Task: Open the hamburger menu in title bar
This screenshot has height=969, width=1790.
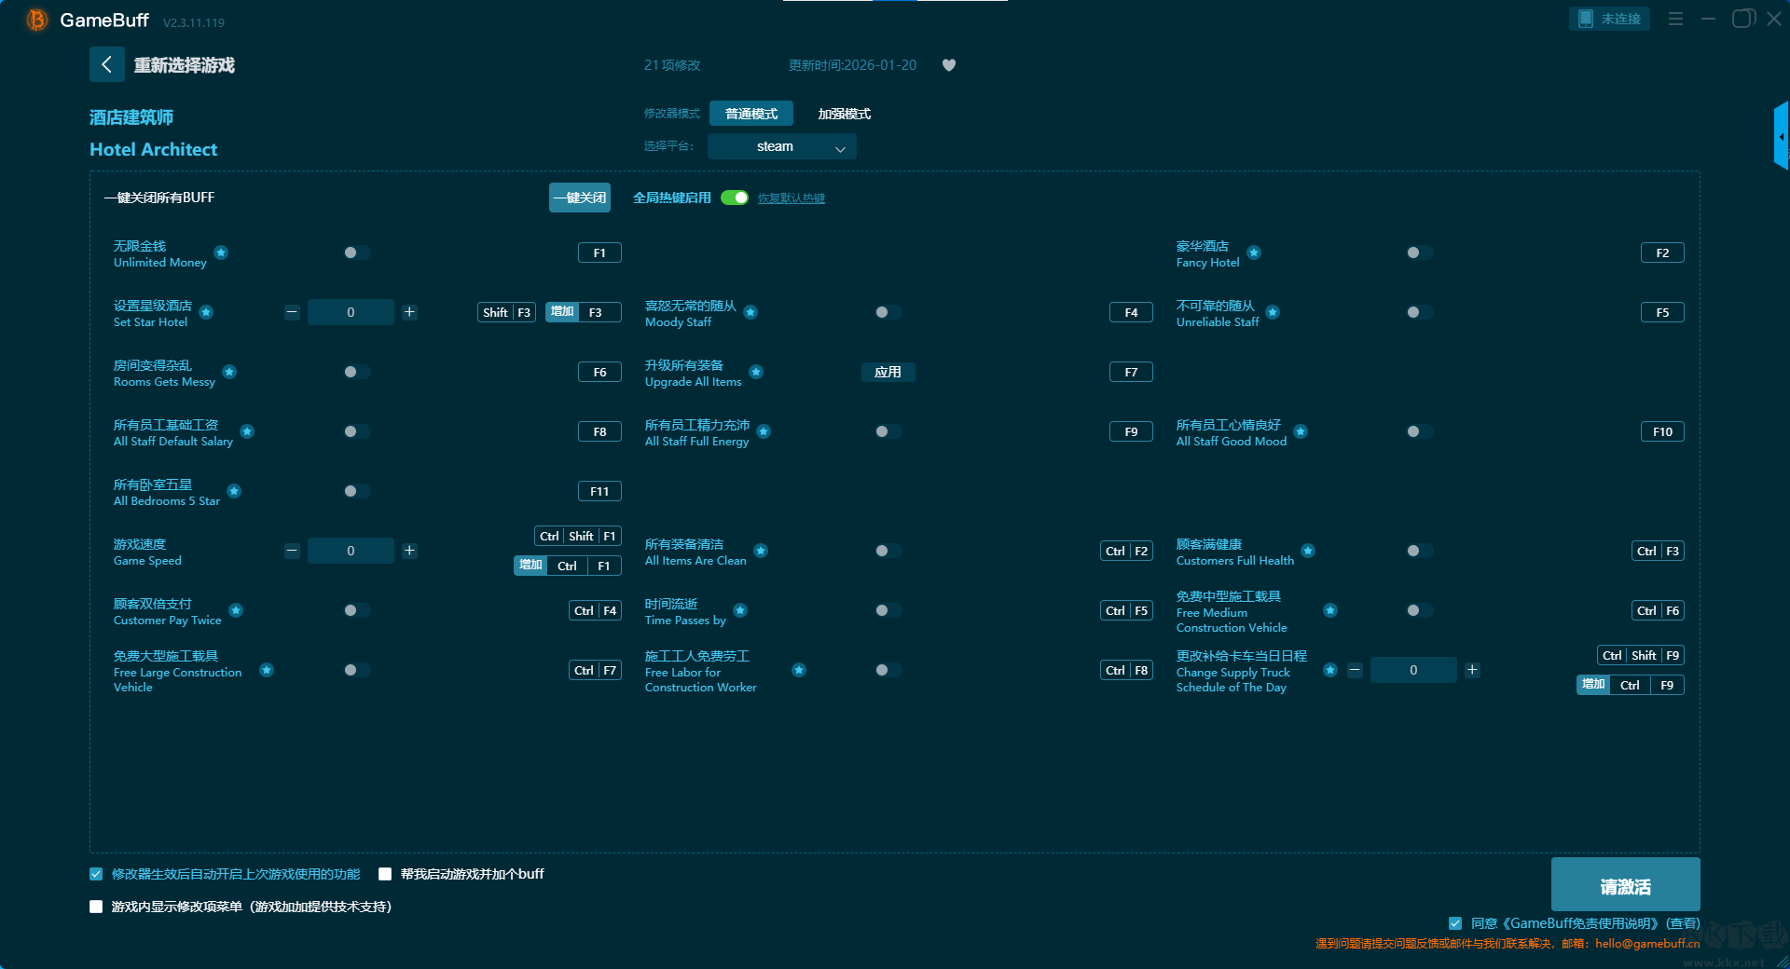Action: click(x=1675, y=19)
